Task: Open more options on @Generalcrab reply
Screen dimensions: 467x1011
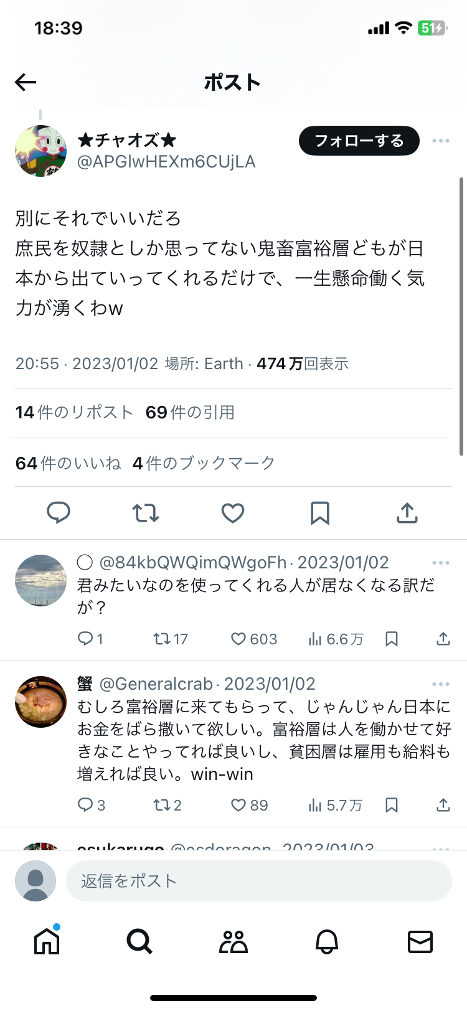Action: tap(441, 684)
